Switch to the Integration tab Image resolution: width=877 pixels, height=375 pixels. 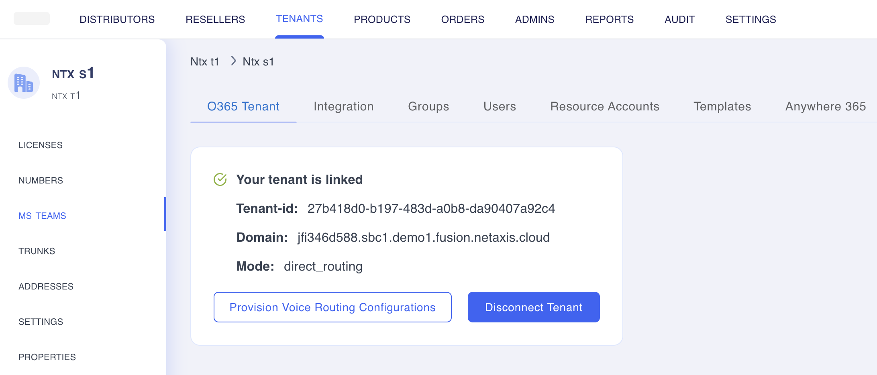click(343, 106)
